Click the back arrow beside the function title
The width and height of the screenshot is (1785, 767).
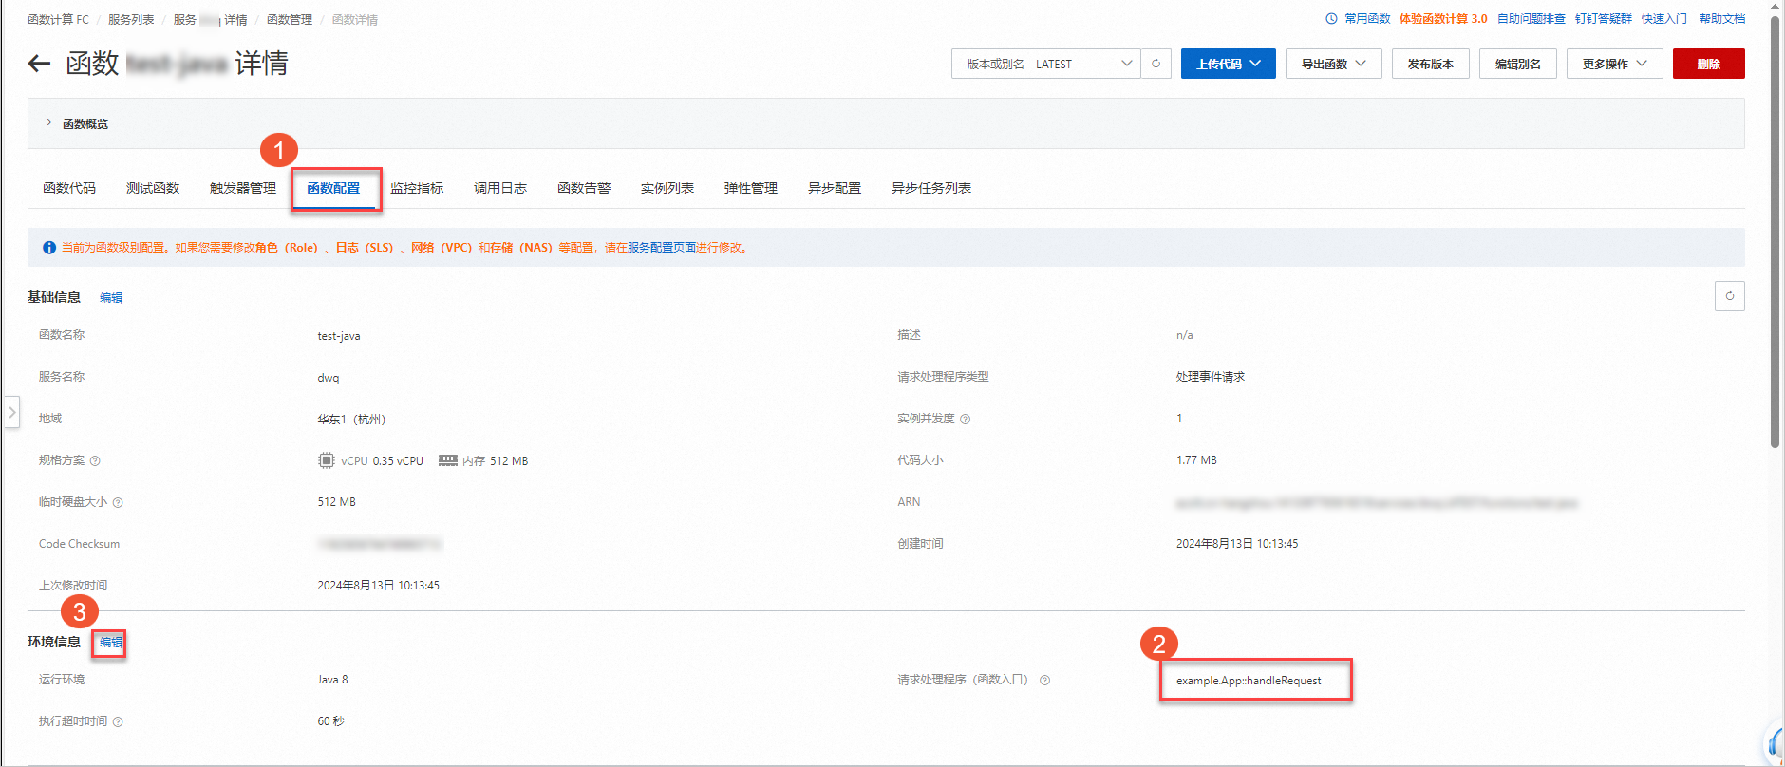pos(39,64)
